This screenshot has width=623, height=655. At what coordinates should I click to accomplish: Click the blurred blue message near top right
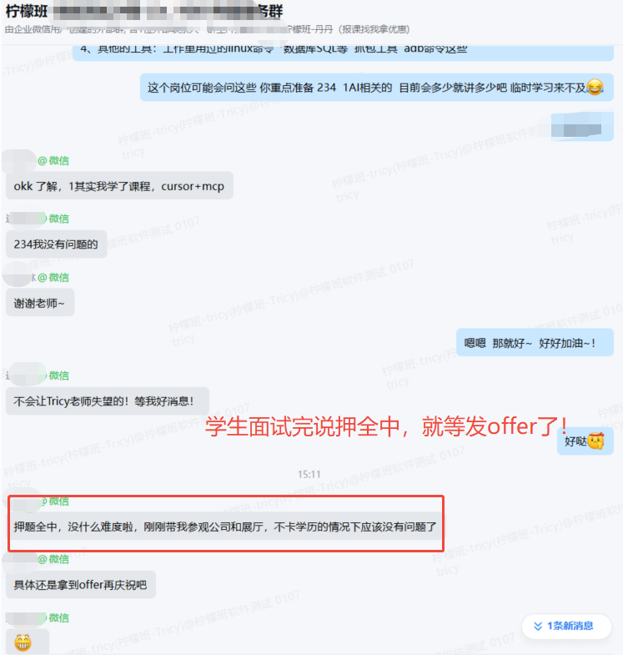pos(582,127)
